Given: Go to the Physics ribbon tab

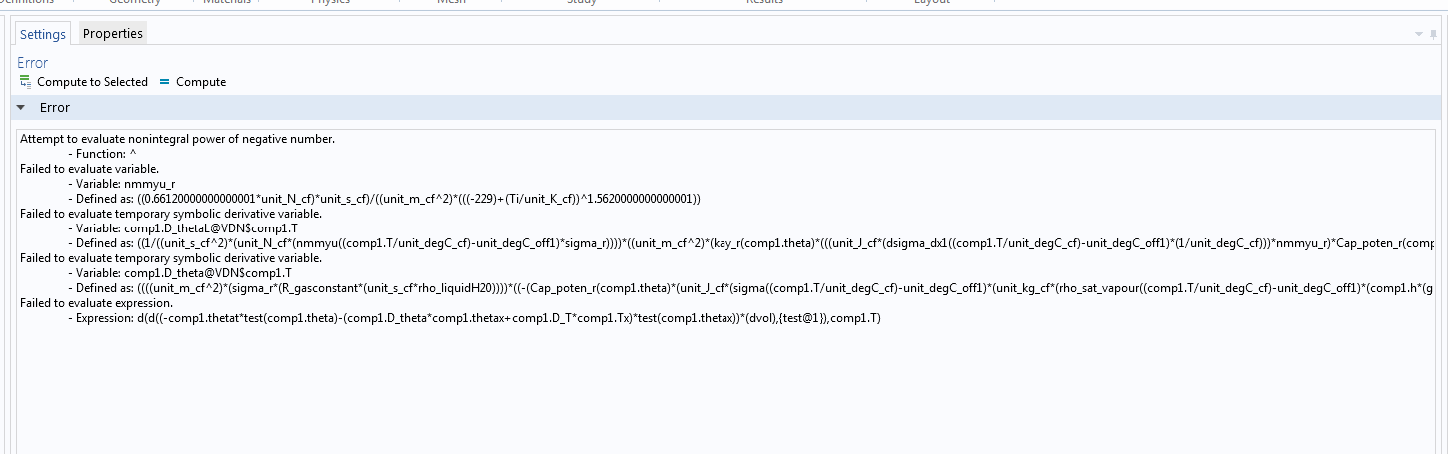Looking at the screenshot, I should tap(330, 2).
